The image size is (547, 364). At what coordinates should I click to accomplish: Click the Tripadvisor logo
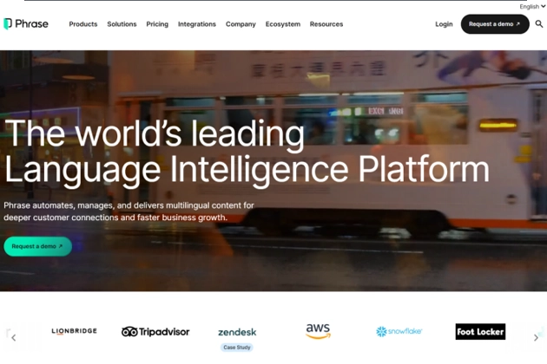(155, 332)
